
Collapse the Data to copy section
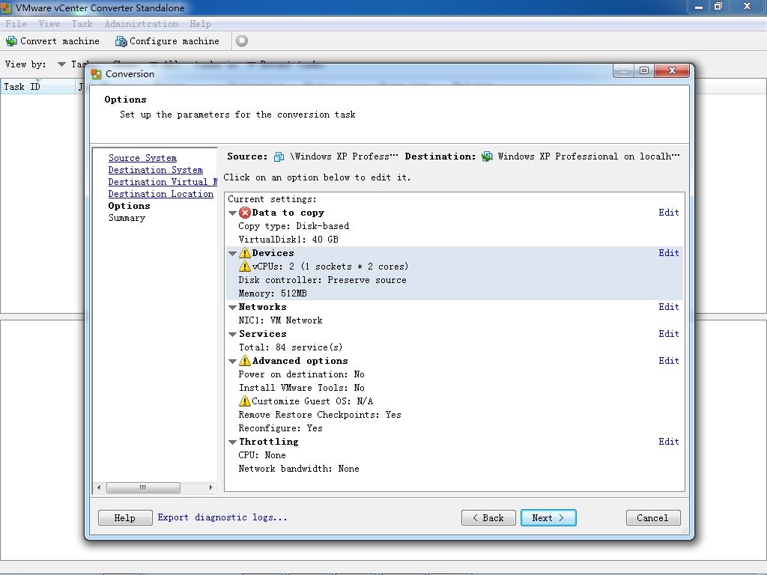233,213
